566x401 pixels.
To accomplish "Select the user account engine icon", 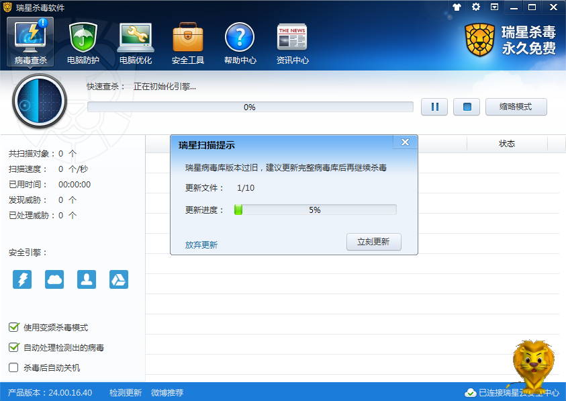I will pyautogui.click(x=86, y=278).
